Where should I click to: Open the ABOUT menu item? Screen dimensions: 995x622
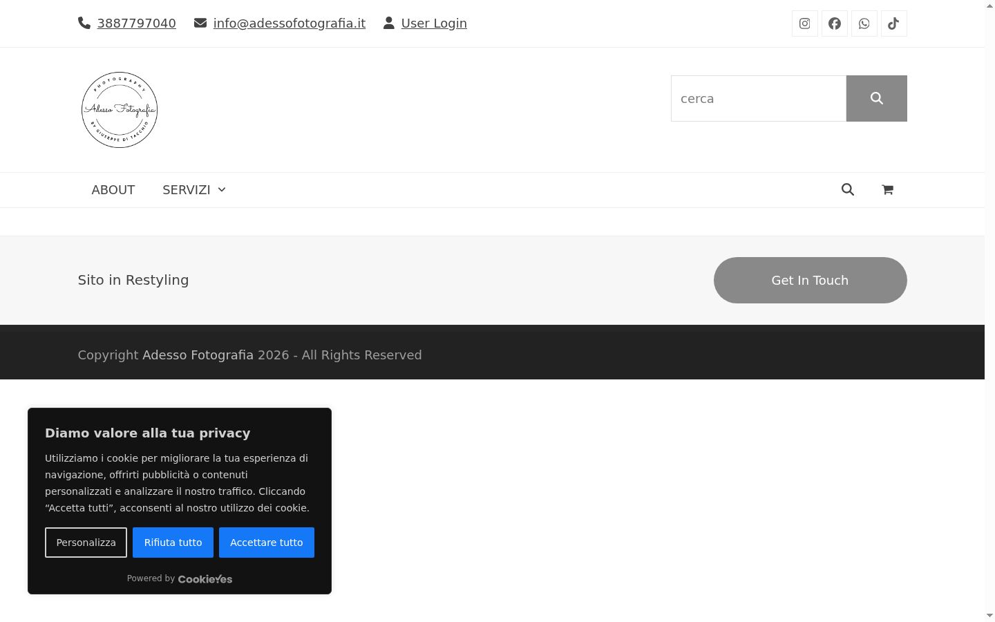(113, 190)
